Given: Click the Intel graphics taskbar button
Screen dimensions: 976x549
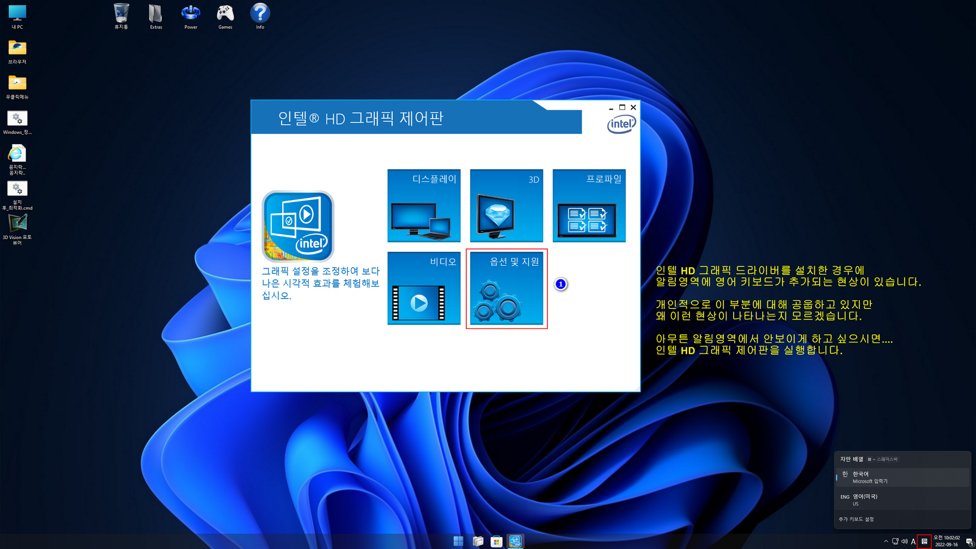Looking at the screenshot, I should pos(515,541).
